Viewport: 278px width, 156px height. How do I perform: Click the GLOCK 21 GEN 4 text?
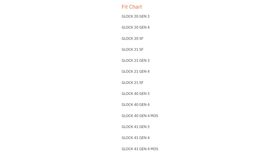[x=135, y=72]
